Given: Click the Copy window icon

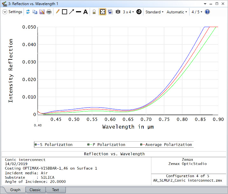Looking at the screenshot, I should click(35, 12).
